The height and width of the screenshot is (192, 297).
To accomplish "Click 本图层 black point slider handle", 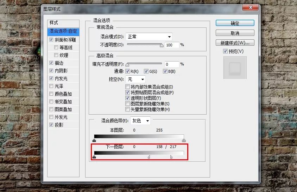I will pos(94,140).
